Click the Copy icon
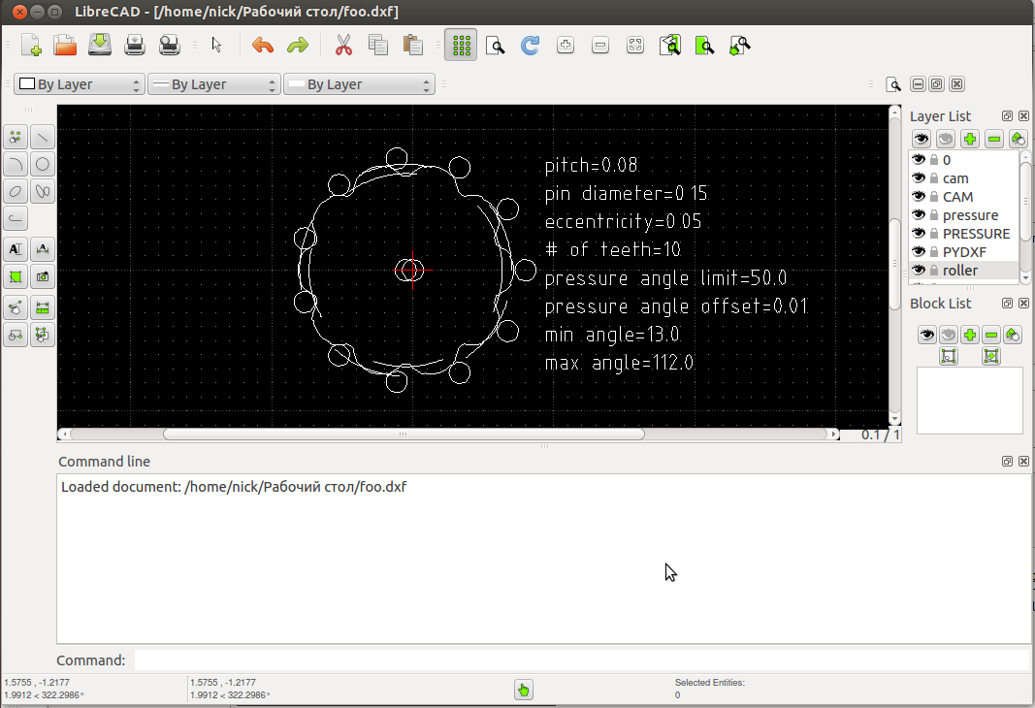Screen dimensions: 1035x708 click(378, 45)
